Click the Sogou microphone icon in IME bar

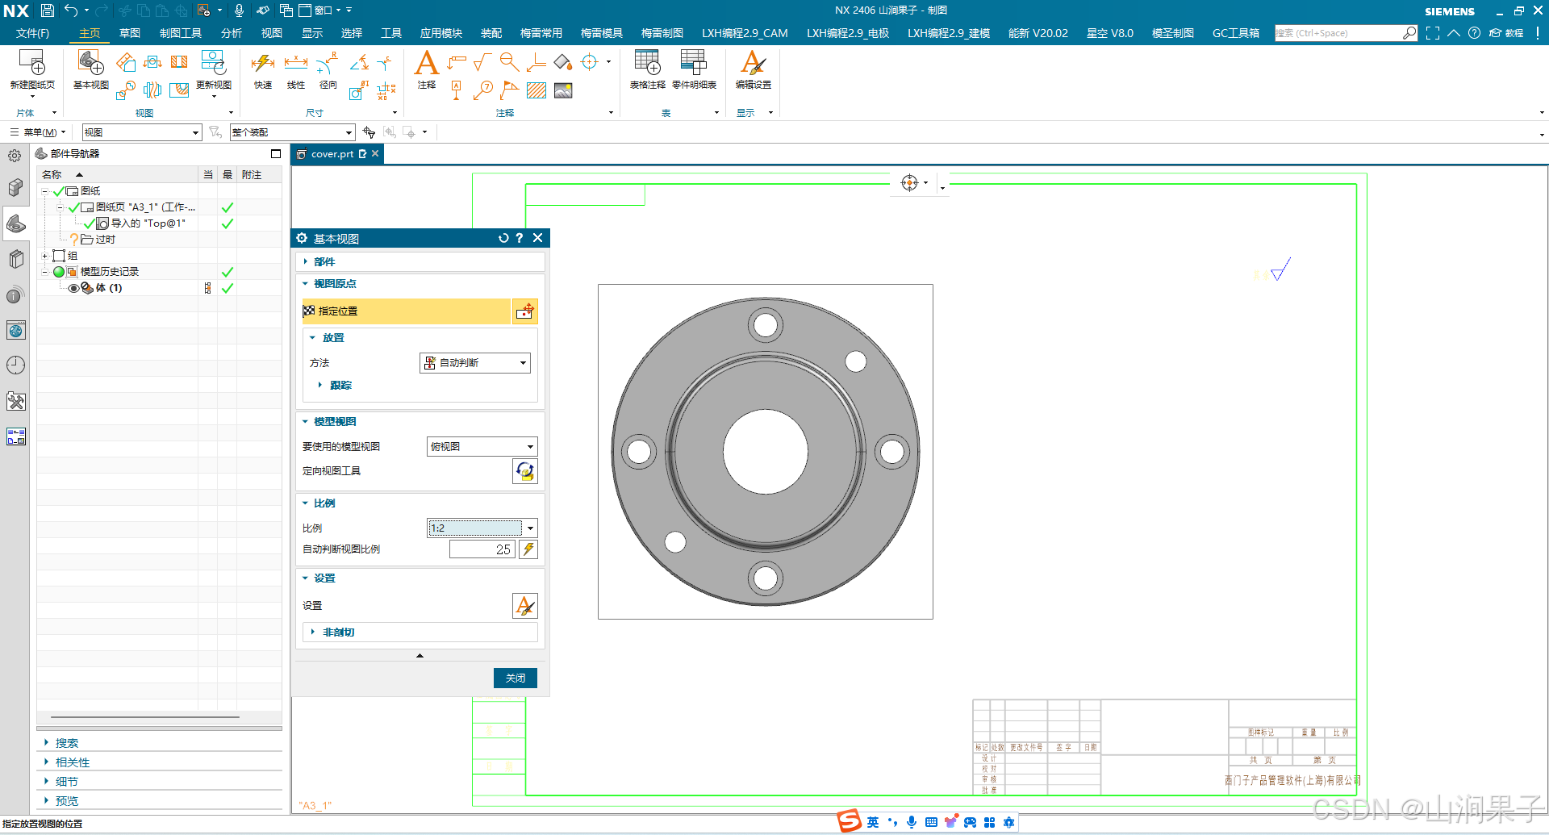(912, 822)
